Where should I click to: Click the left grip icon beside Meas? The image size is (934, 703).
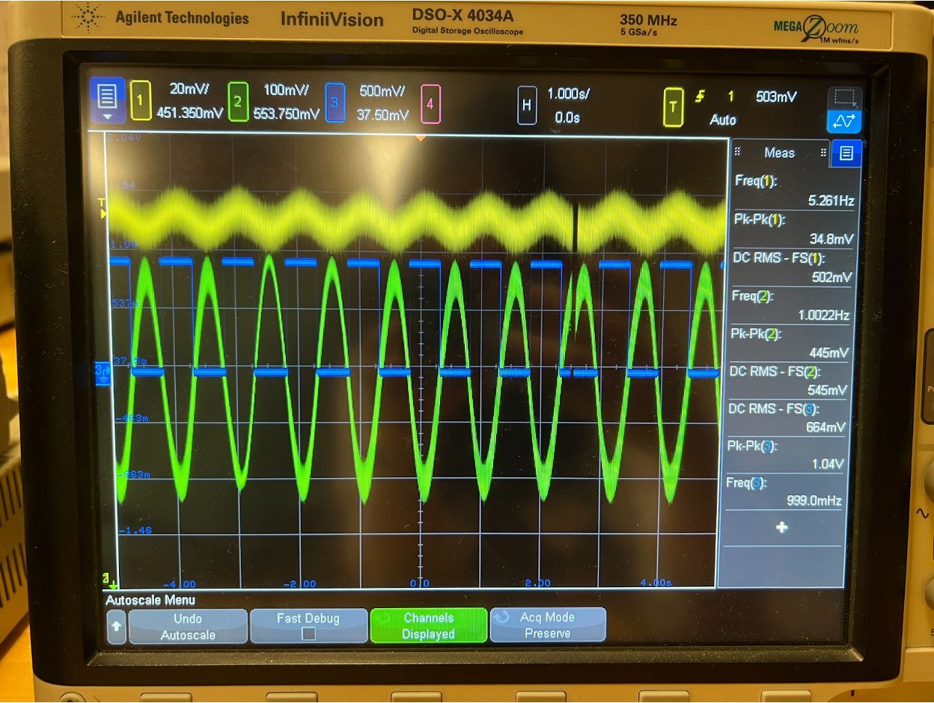pos(737,152)
